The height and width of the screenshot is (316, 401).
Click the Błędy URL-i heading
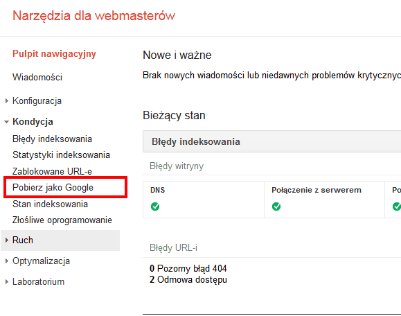pos(173,247)
